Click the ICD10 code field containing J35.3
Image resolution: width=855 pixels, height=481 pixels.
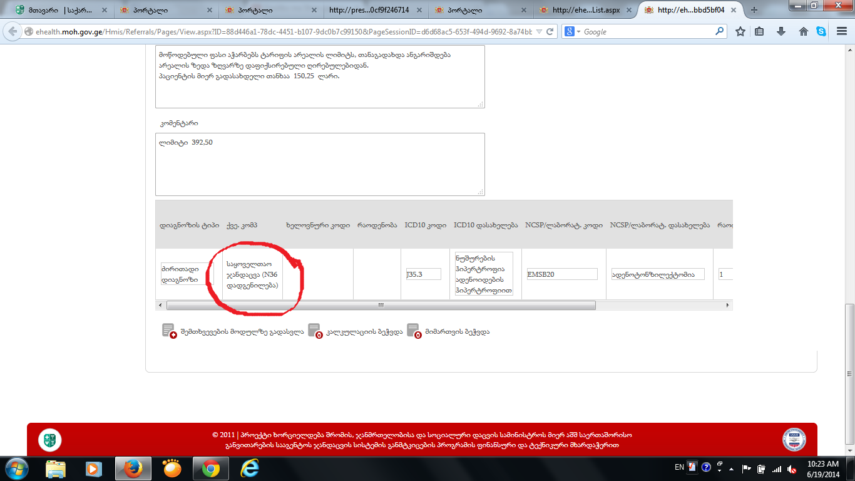click(x=423, y=274)
